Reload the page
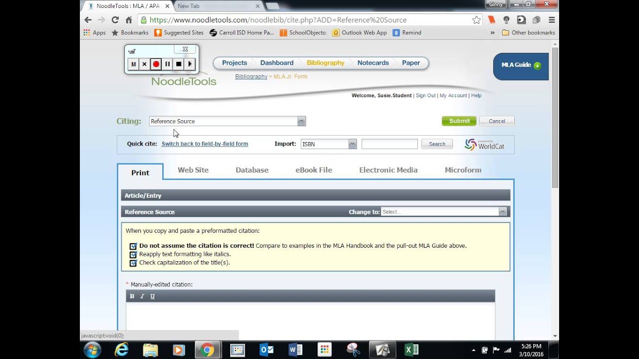The width and height of the screenshot is (639, 359). 115,20
